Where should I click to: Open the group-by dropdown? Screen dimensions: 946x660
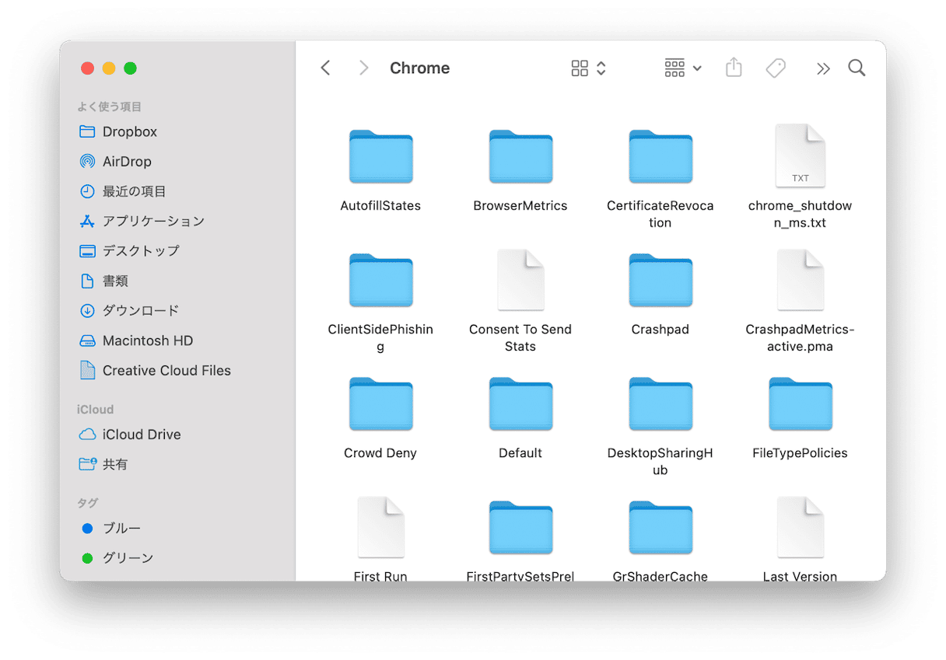tap(683, 68)
